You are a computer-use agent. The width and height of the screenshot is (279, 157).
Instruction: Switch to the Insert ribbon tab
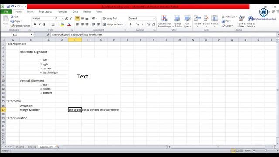pos(30,12)
